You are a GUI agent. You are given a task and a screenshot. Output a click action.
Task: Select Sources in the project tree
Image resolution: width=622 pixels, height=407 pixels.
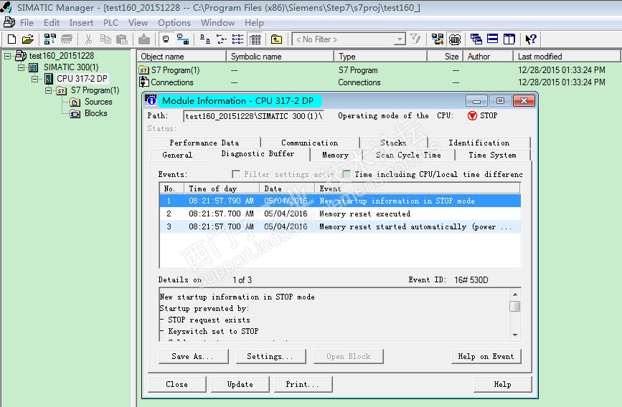coord(98,102)
